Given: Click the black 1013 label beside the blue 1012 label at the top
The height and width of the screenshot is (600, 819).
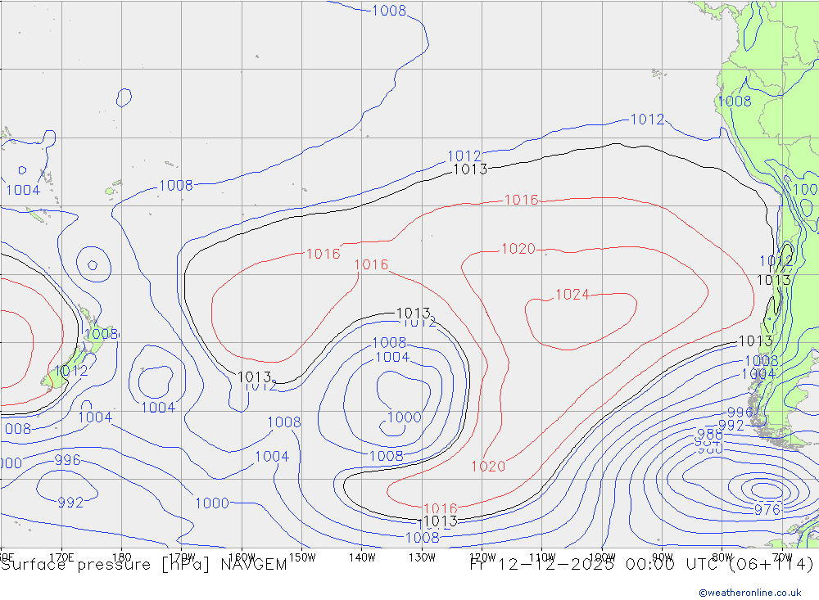Looking at the screenshot, I should (x=470, y=169).
